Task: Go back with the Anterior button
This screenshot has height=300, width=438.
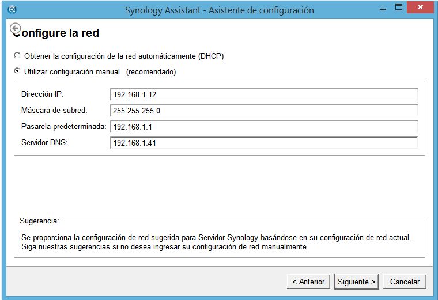Action: click(x=308, y=282)
